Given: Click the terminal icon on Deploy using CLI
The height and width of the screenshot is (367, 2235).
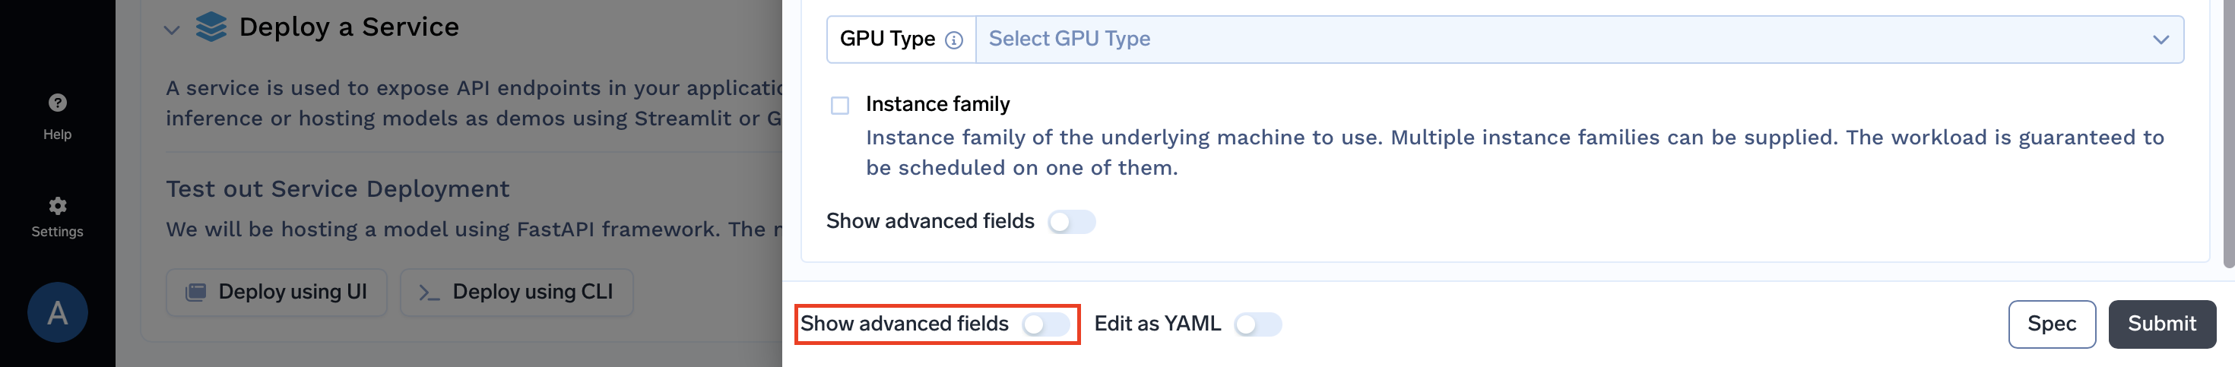Looking at the screenshot, I should pos(429,293).
